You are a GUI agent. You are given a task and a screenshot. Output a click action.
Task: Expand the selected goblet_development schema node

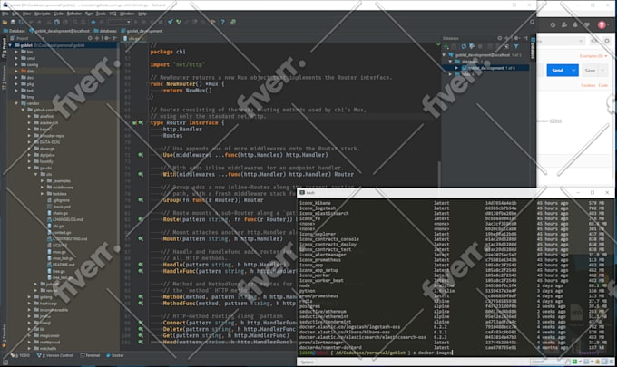[x=456, y=68]
